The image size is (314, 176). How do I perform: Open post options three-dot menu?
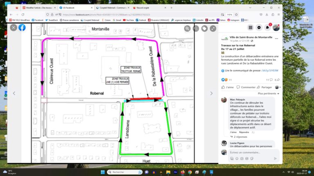276,39
